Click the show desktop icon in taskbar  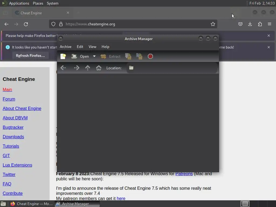coord(3,204)
